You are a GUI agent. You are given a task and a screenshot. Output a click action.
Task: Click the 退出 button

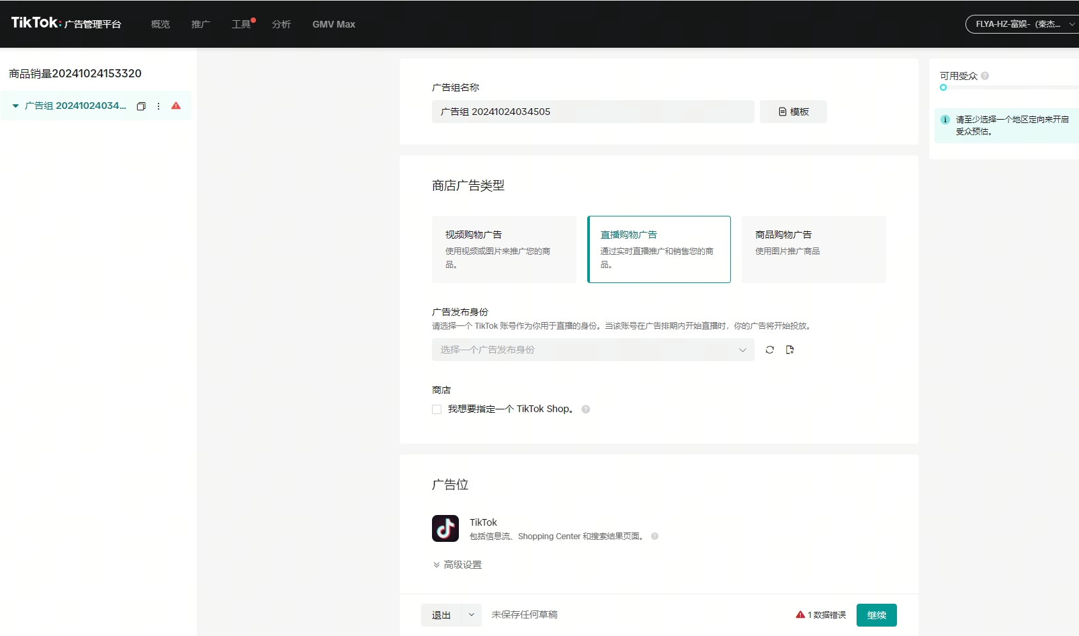441,615
